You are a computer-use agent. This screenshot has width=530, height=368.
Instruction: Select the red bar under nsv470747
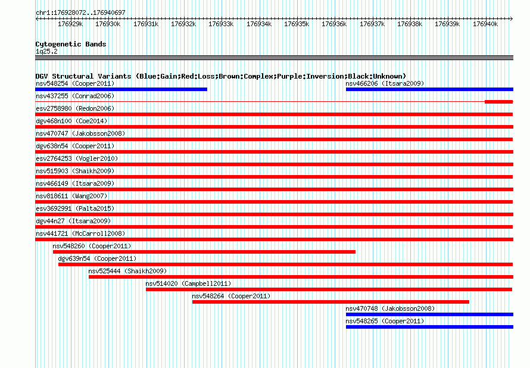[274, 139]
